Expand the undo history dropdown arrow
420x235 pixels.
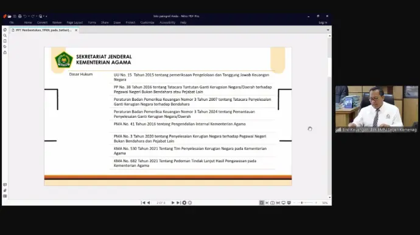pyautogui.click(x=29, y=16)
